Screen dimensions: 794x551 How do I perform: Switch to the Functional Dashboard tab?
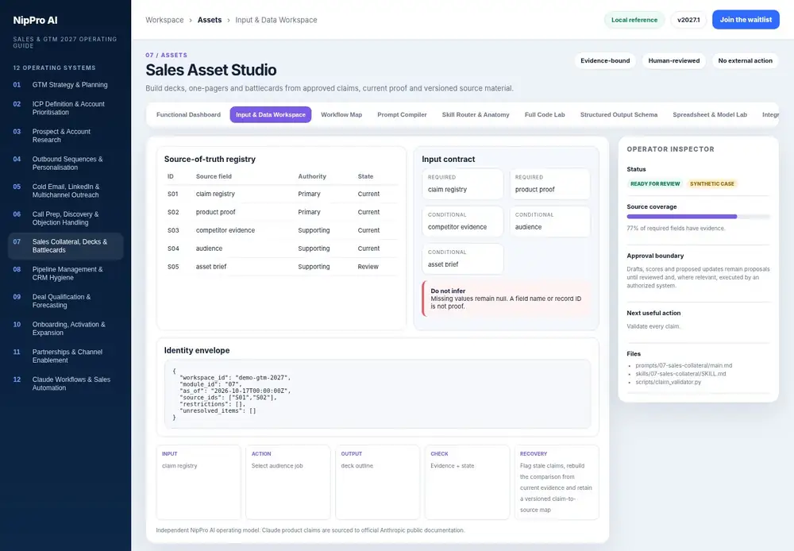(x=188, y=114)
